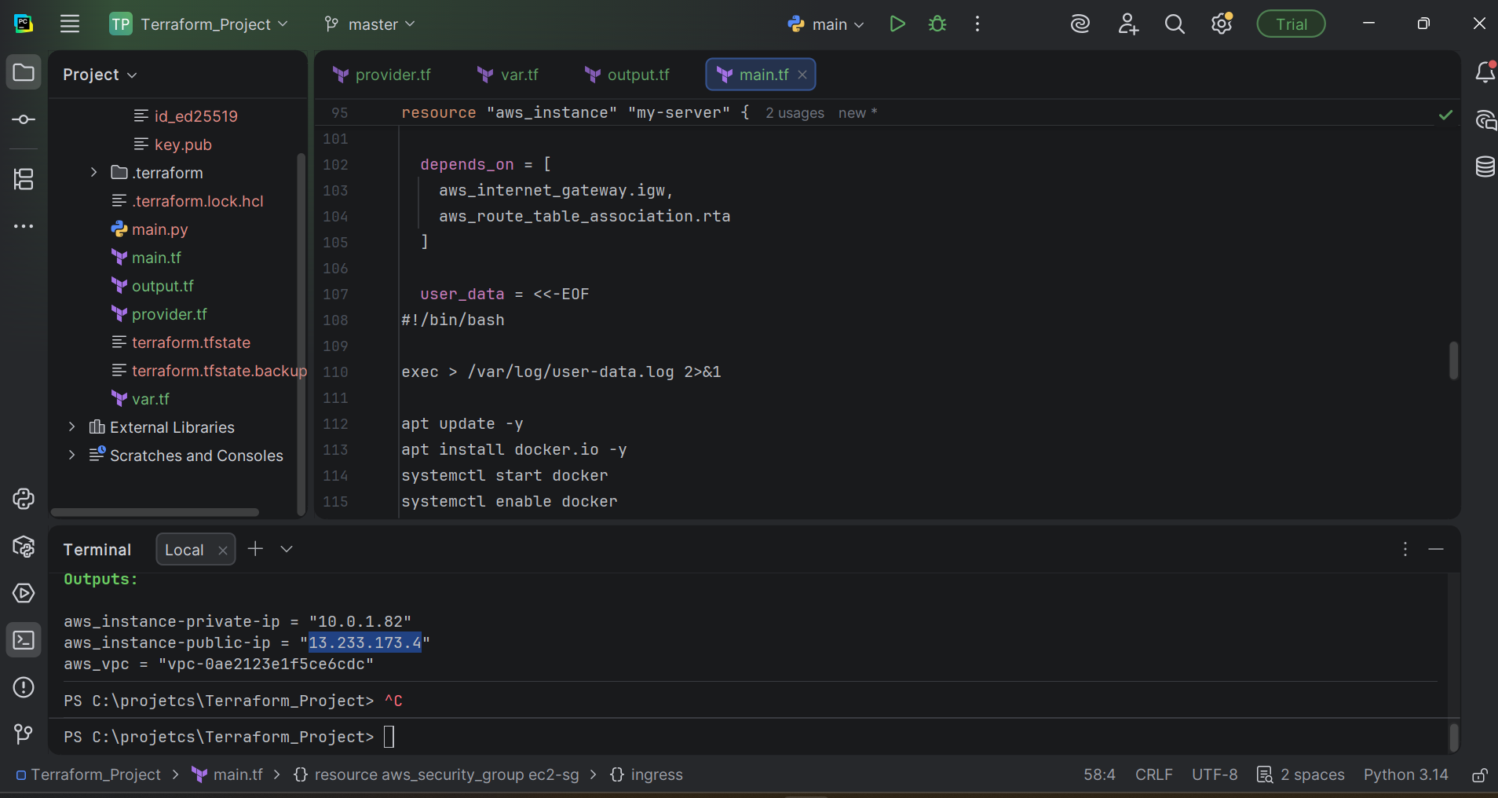Open IDE settings gear
The height and width of the screenshot is (798, 1498).
tap(1222, 24)
